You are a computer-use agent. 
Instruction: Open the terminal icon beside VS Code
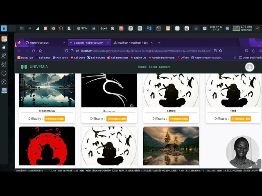tap(158, 29)
